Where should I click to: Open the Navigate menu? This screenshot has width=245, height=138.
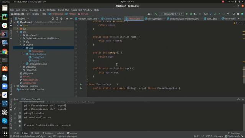tap(33, 10)
